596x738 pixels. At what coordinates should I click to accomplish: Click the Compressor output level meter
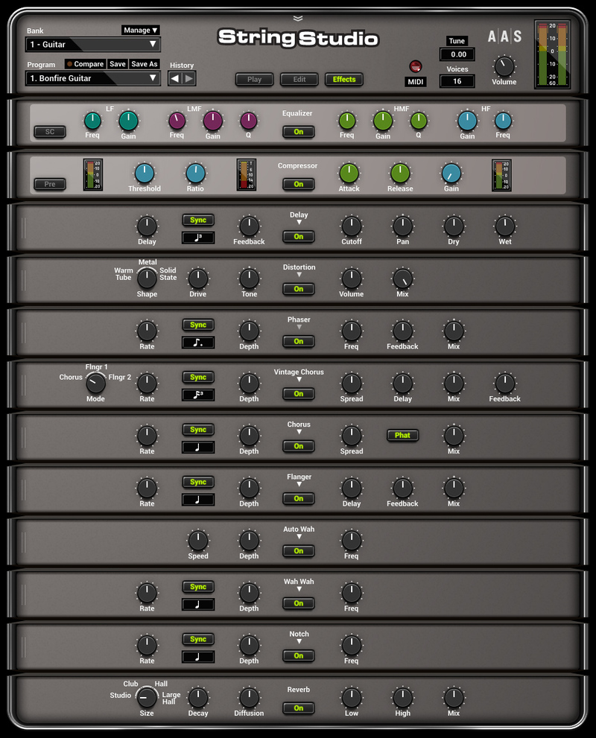tap(501, 175)
